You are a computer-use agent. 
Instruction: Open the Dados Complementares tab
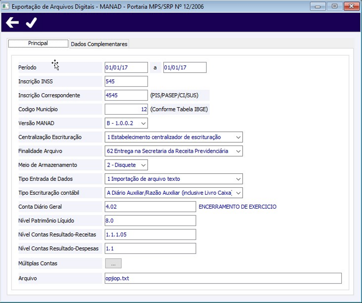[x=99, y=44]
